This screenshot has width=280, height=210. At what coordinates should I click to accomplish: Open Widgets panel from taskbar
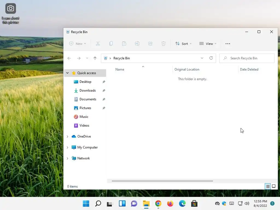(x=122, y=203)
